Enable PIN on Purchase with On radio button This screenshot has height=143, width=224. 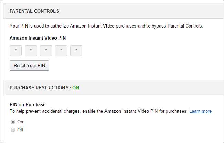tap(13, 122)
